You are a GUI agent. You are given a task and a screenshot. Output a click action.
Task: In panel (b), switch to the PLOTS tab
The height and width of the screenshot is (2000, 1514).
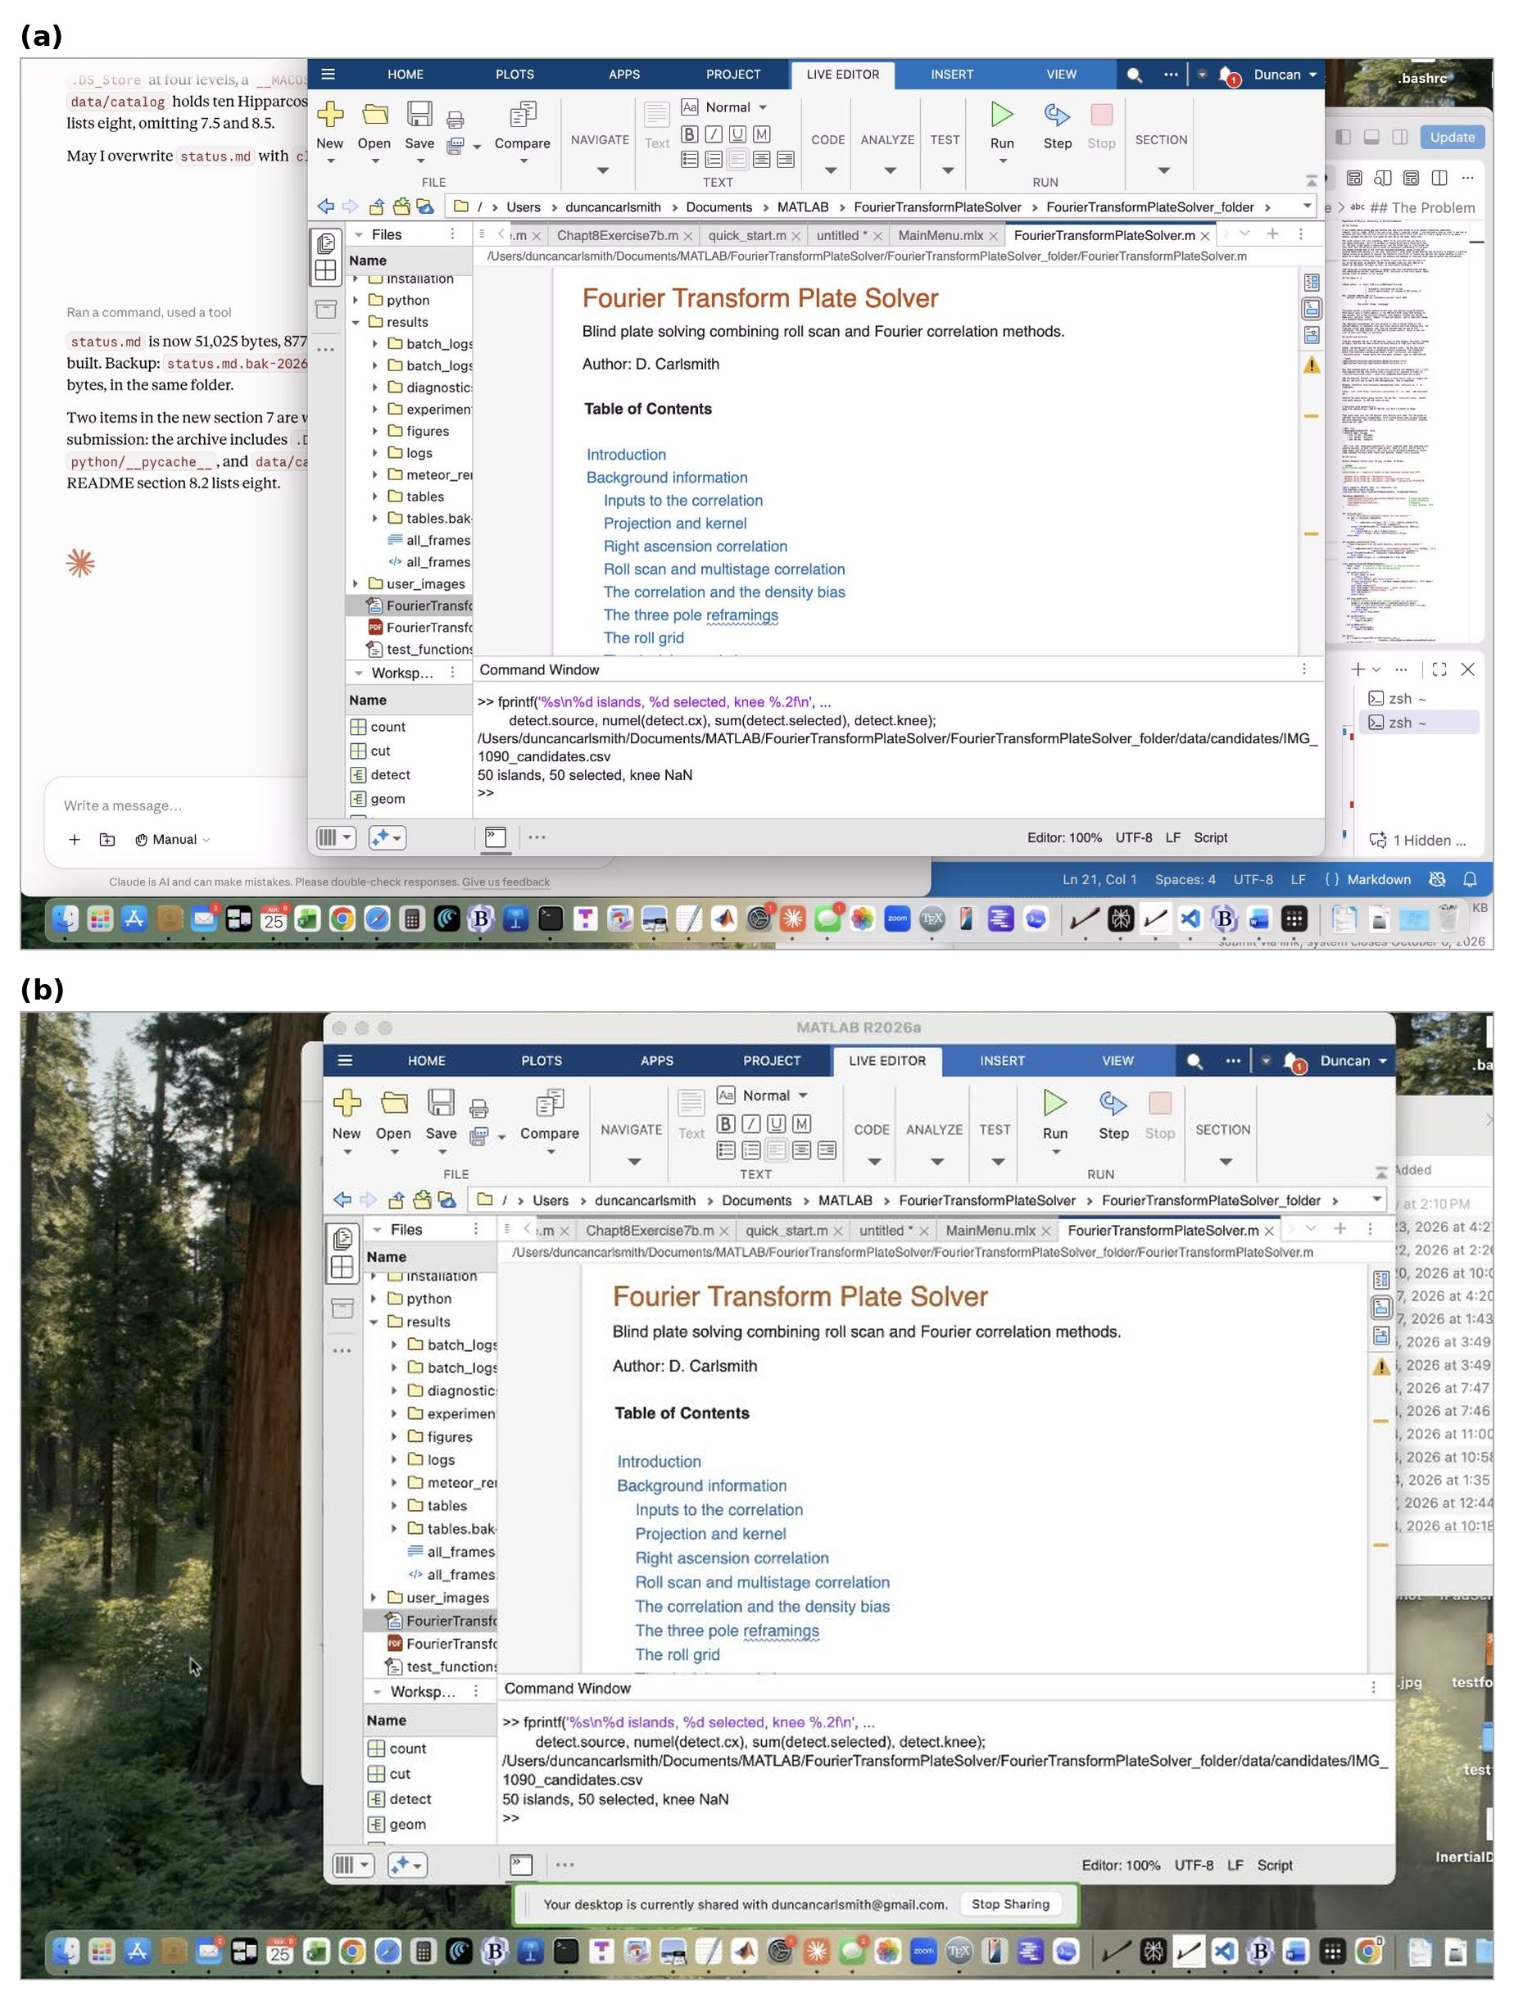[x=542, y=1060]
